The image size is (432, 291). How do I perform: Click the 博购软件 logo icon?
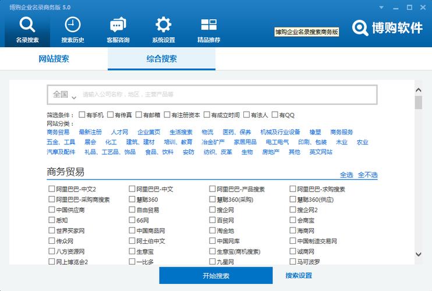pyautogui.click(x=360, y=28)
